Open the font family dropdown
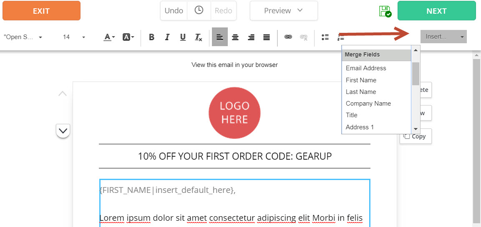The width and height of the screenshot is (481, 227). click(23, 37)
